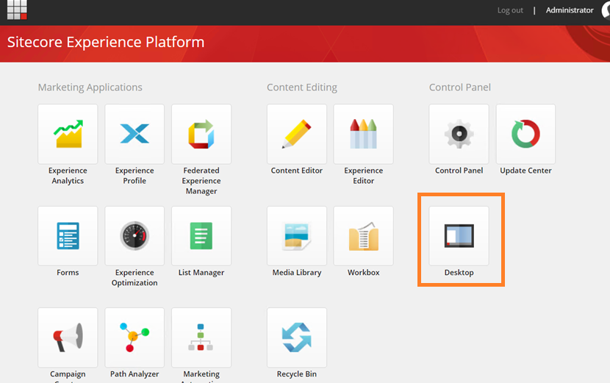Launch Experience Editor crayons tile
Image resolution: width=610 pixels, height=383 pixels.
point(363,134)
